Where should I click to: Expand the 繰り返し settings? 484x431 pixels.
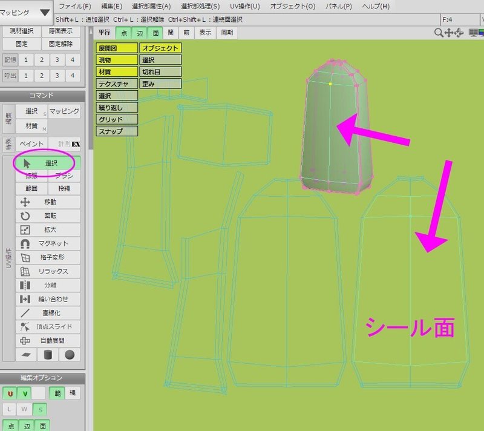[117, 107]
